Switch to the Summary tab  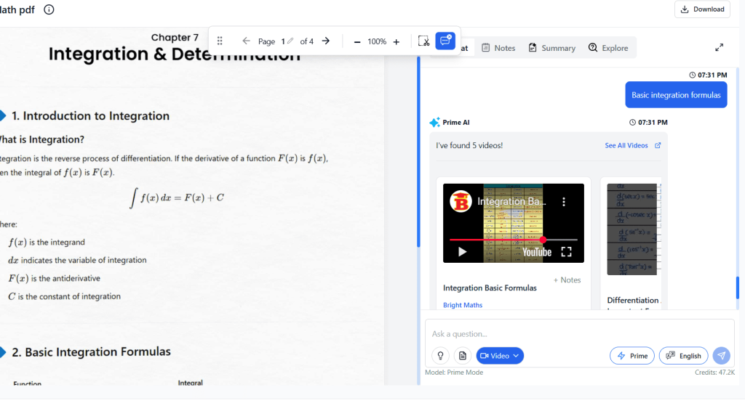(552, 48)
